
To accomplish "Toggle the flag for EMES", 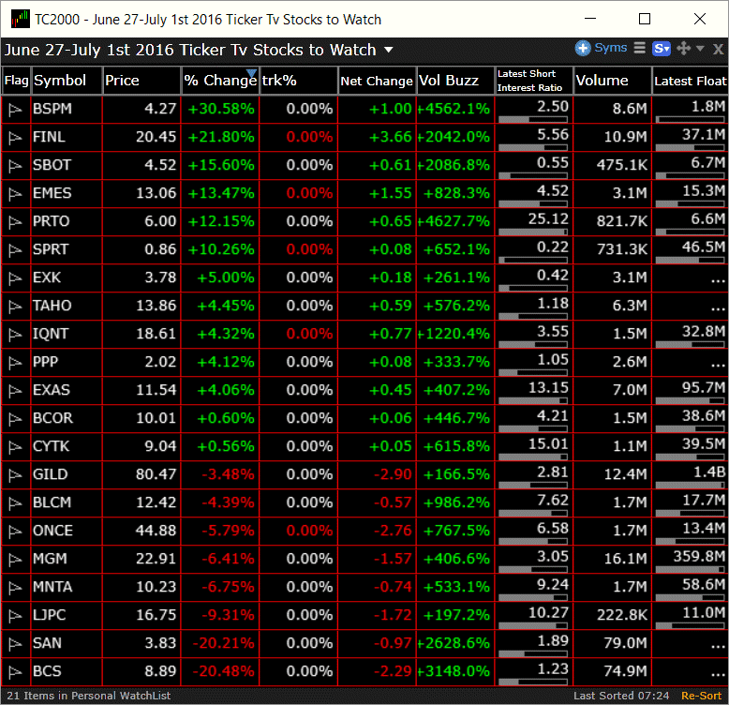I will (x=15, y=194).
